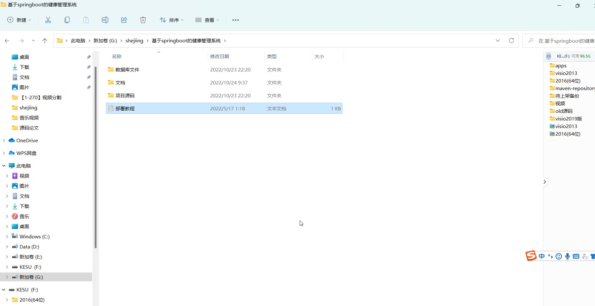Screen dimensions: 595x306
Task: Sort by 修改日期 column header
Action: pyautogui.click(x=220, y=56)
